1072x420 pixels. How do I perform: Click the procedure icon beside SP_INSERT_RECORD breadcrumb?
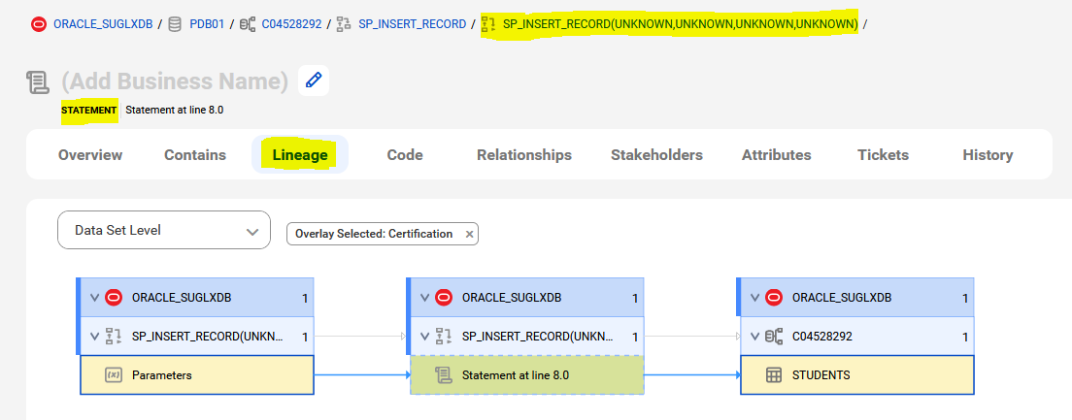344,24
